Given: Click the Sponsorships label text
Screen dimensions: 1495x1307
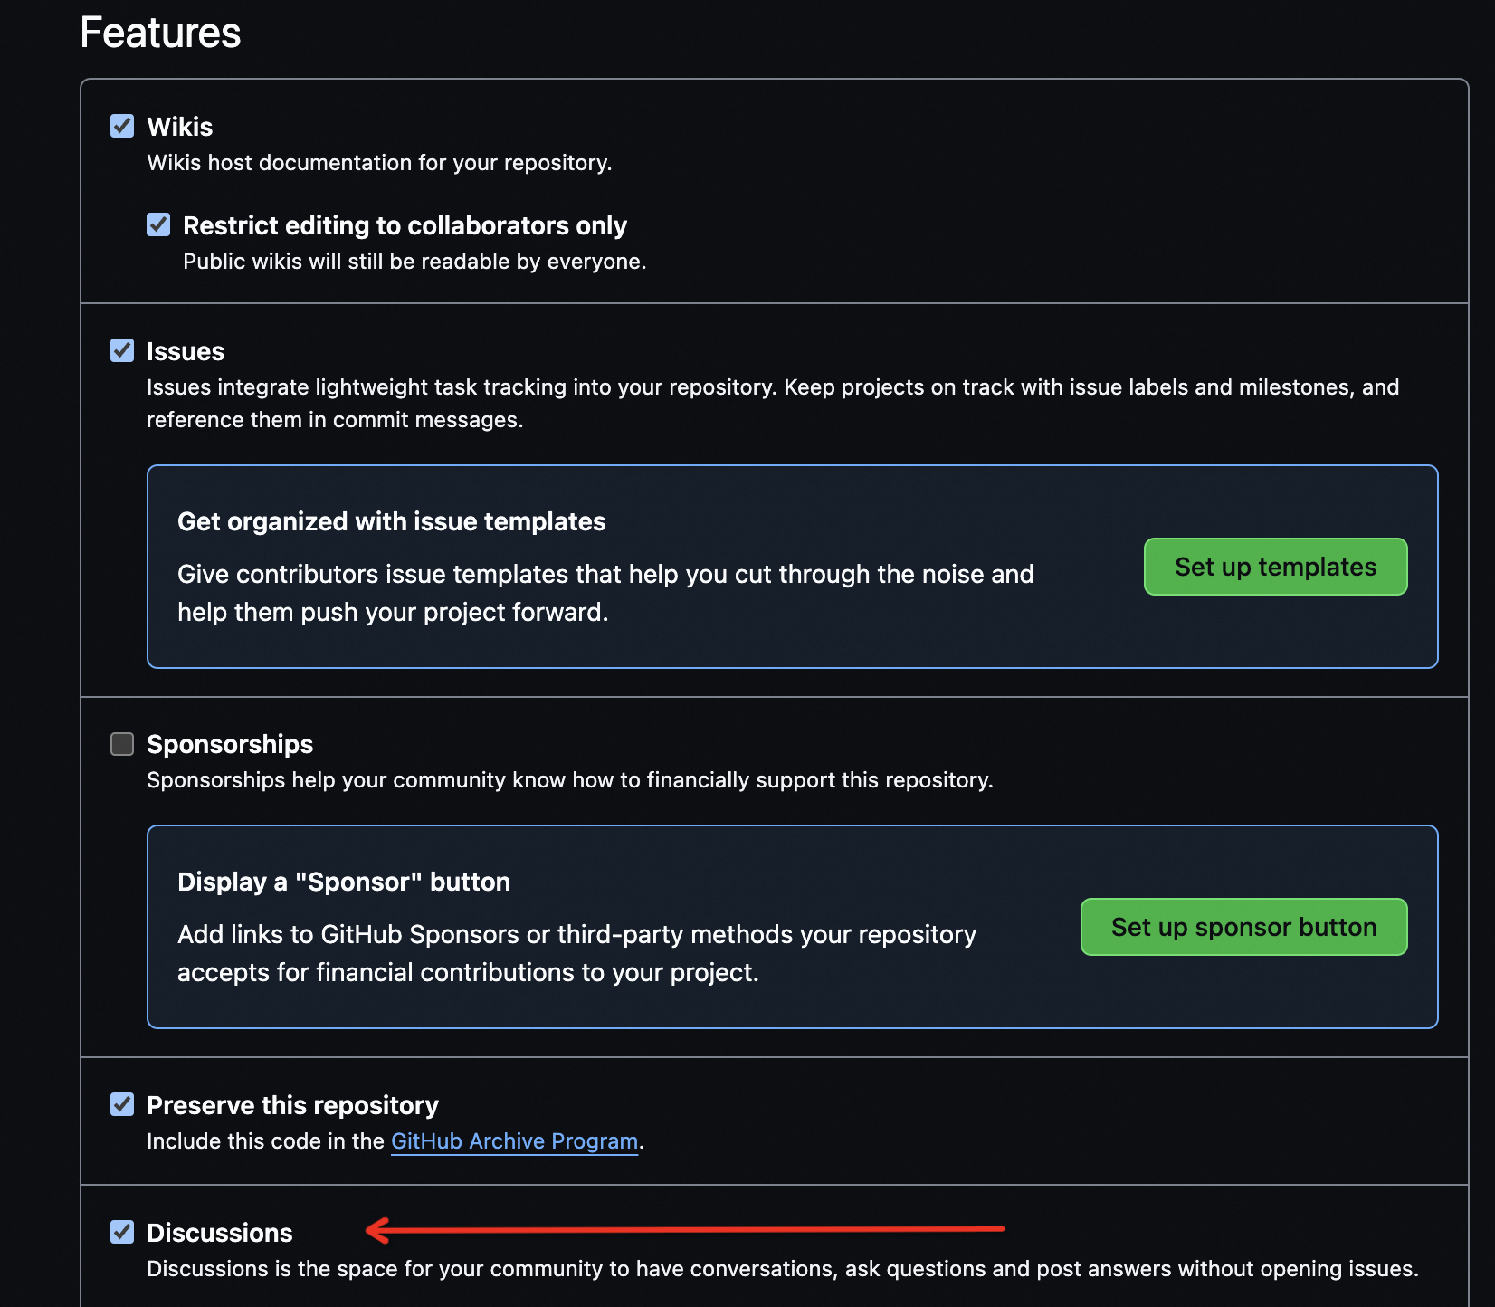Looking at the screenshot, I should pos(230,744).
